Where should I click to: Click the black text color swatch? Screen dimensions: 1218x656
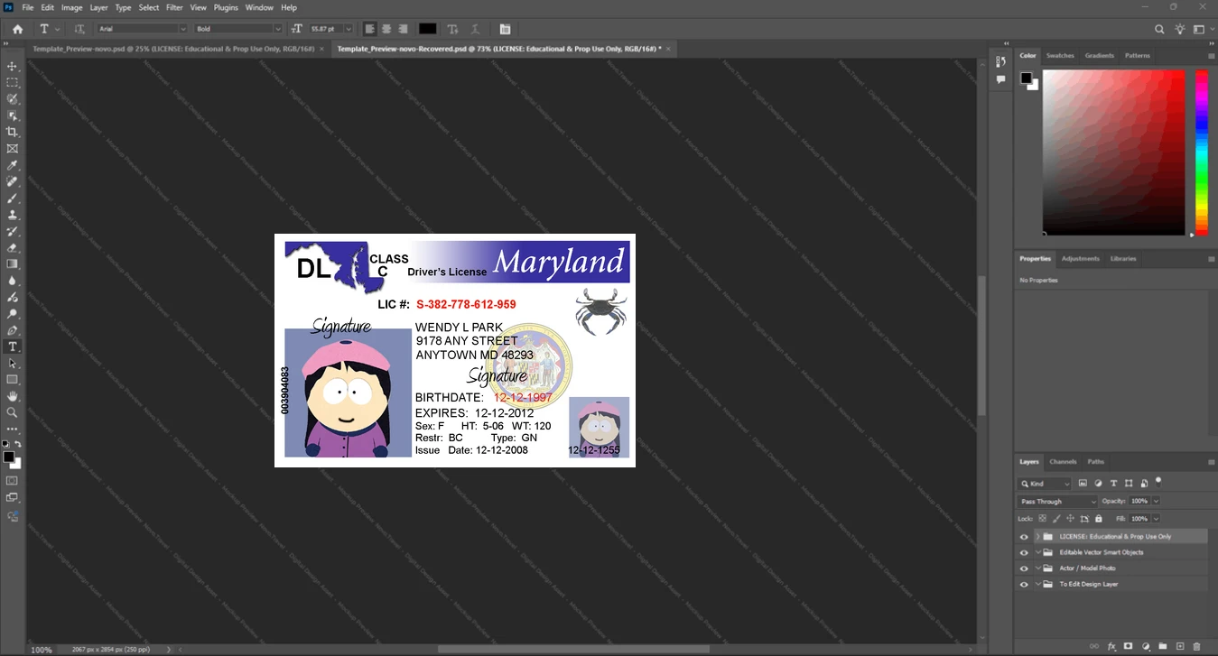click(427, 29)
